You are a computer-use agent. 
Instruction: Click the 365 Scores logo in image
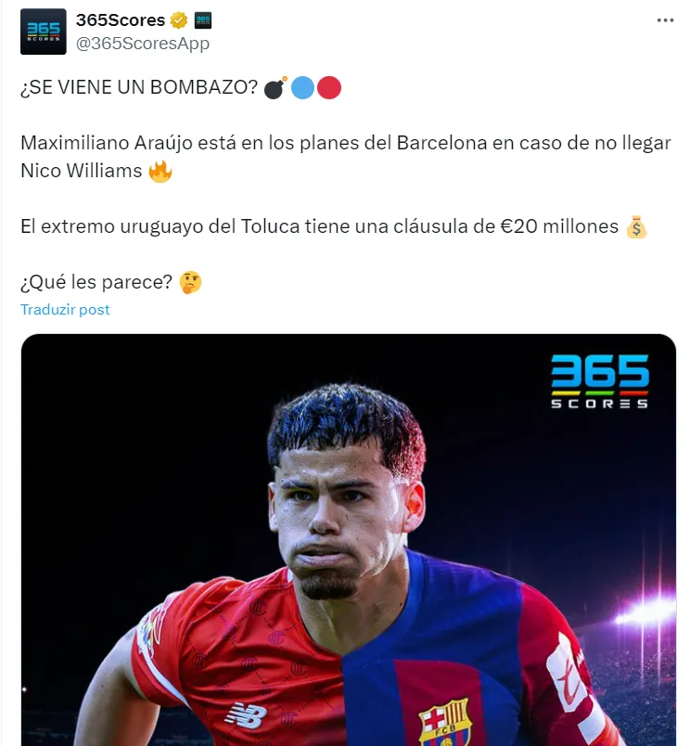(600, 381)
